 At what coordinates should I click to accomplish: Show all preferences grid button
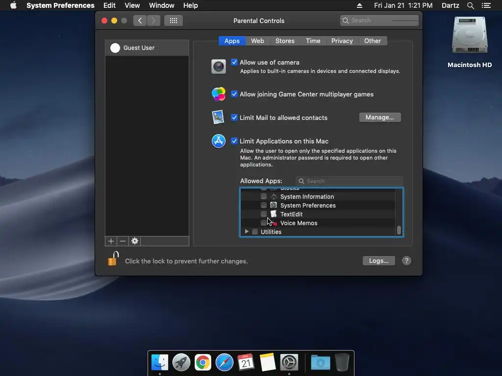pyautogui.click(x=174, y=21)
